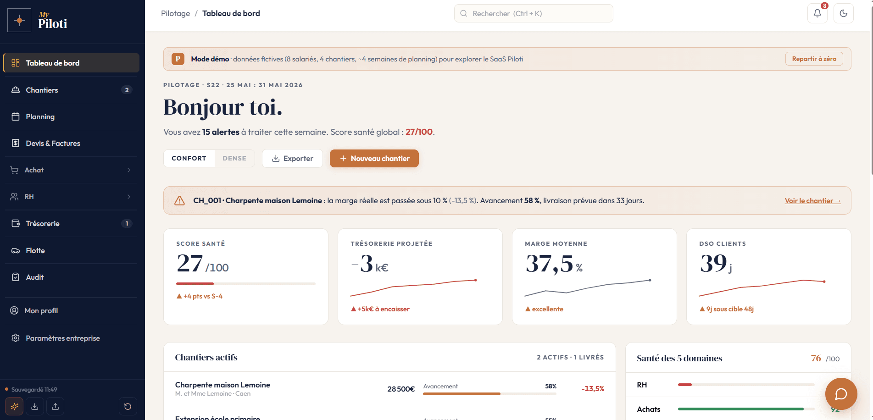Click the '15 alertes' text
873x420 pixels.
(221, 132)
